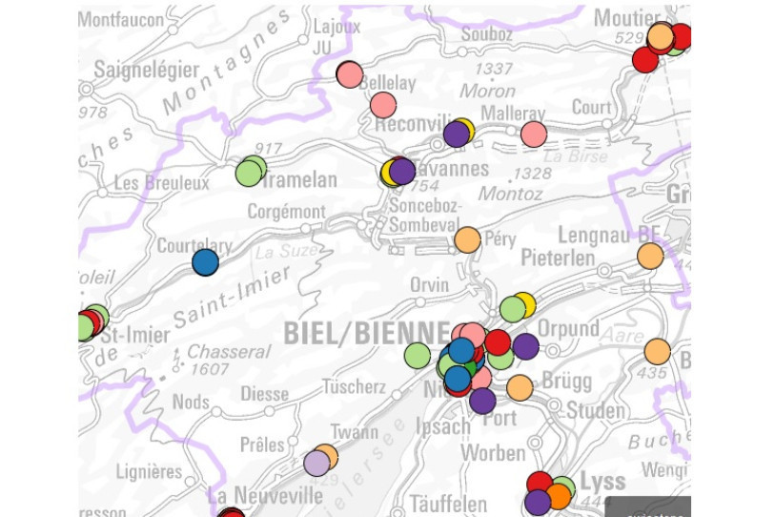Select the lower blue marker in Biel cluster
775x517 pixels.
[459, 379]
